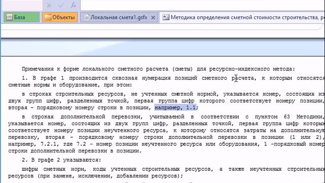Click the Объекты folder icon
325x183 pixels.
click(48, 17)
